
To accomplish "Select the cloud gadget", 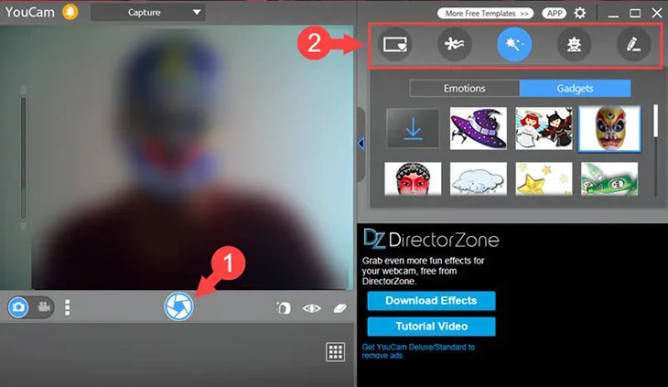I will point(479,178).
